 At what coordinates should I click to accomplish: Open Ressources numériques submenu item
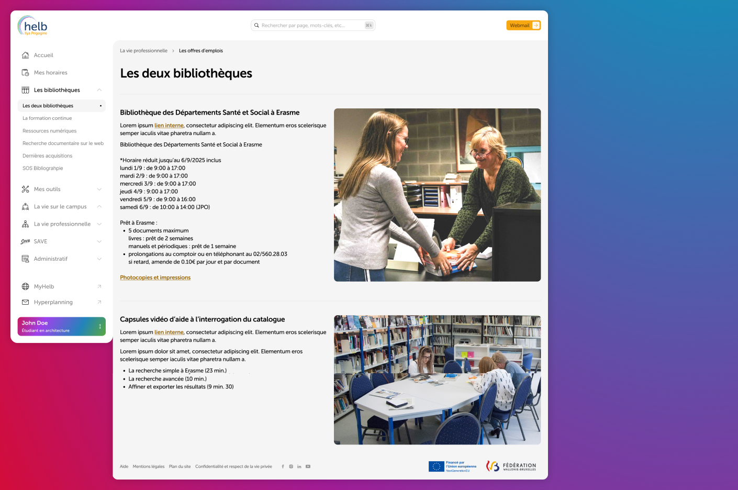coord(49,131)
